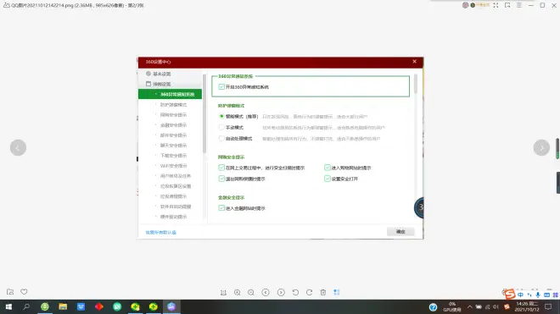
Task: Select 自动处理模式 radio button
Action: pos(221,138)
